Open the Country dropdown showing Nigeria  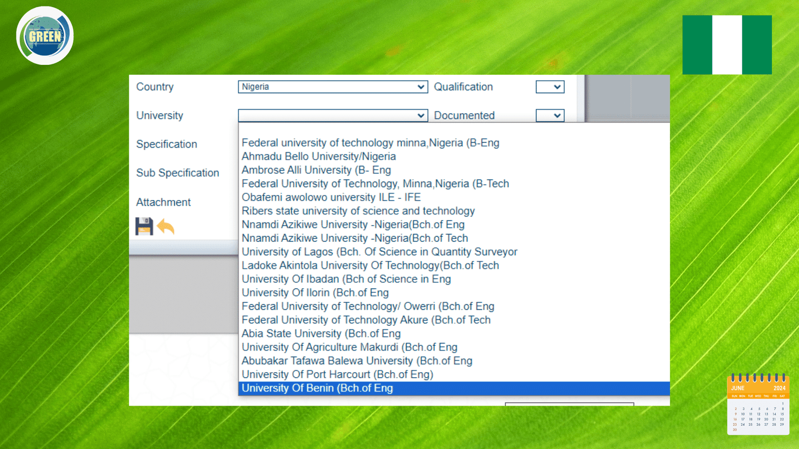(333, 87)
